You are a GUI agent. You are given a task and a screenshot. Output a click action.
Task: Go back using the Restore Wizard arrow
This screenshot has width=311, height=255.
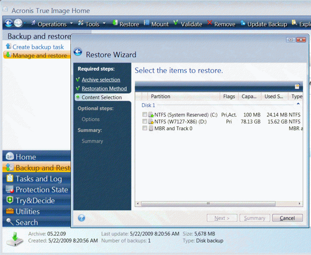[x=78, y=52]
